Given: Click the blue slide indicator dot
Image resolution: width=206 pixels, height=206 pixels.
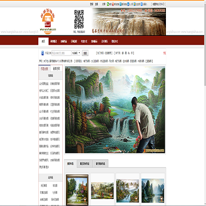Looking at the screenshot, I should point(107,146).
